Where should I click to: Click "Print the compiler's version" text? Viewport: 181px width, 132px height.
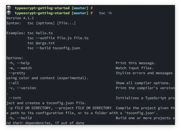tap(145, 88)
